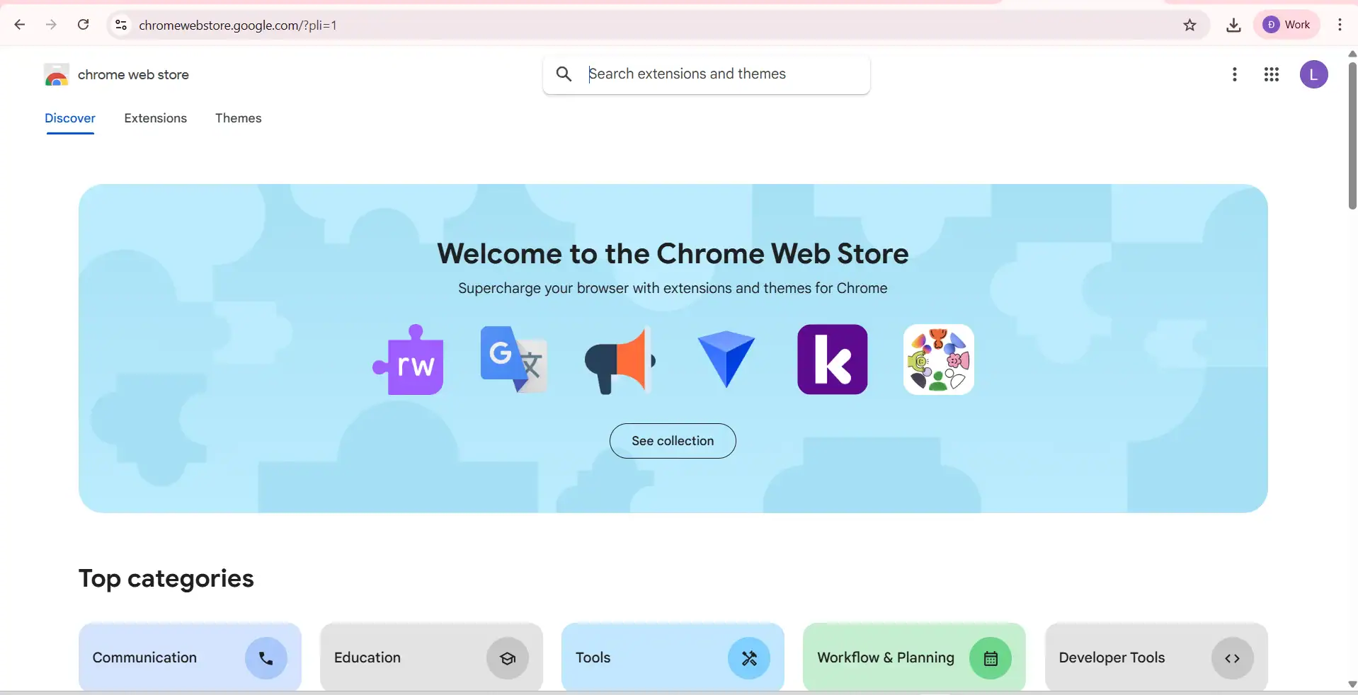Image resolution: width=1358 pixels, height=695 pixels.
Task: Click the chrome web store title text
Action: [x=133, y=74]
